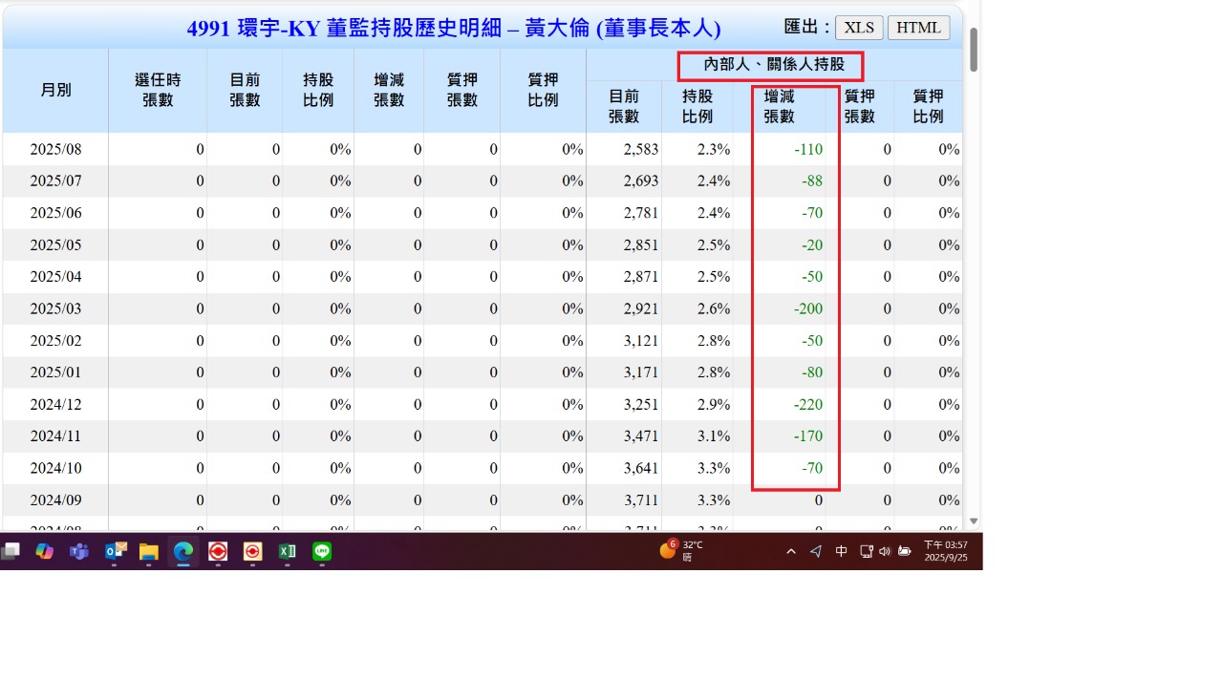Open Microsoft Teams from the taskbar

pyautogui.click(x=79, y=551)
